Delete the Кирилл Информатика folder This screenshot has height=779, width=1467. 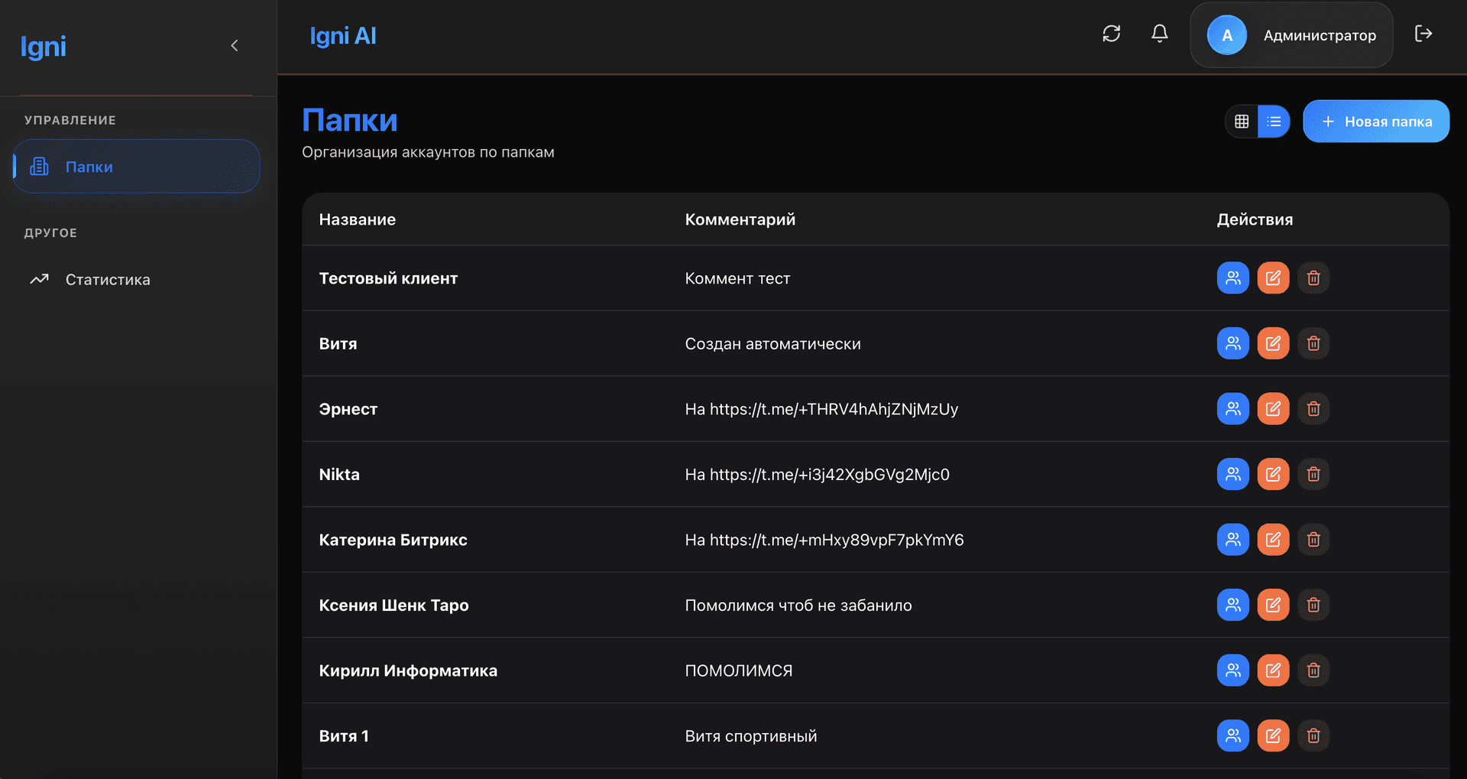pos(1313,670)
